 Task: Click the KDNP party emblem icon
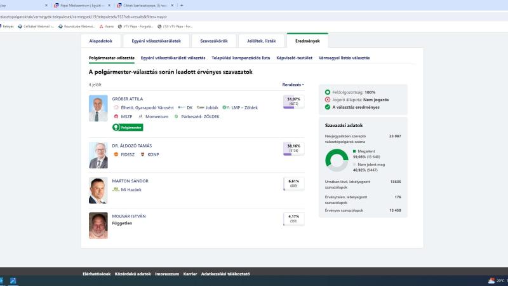pos(142,154)
